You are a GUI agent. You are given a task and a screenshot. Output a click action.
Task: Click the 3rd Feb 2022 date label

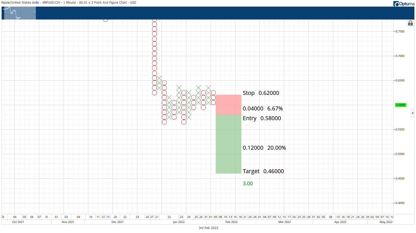pyautogui.click(x=208, y=228)
